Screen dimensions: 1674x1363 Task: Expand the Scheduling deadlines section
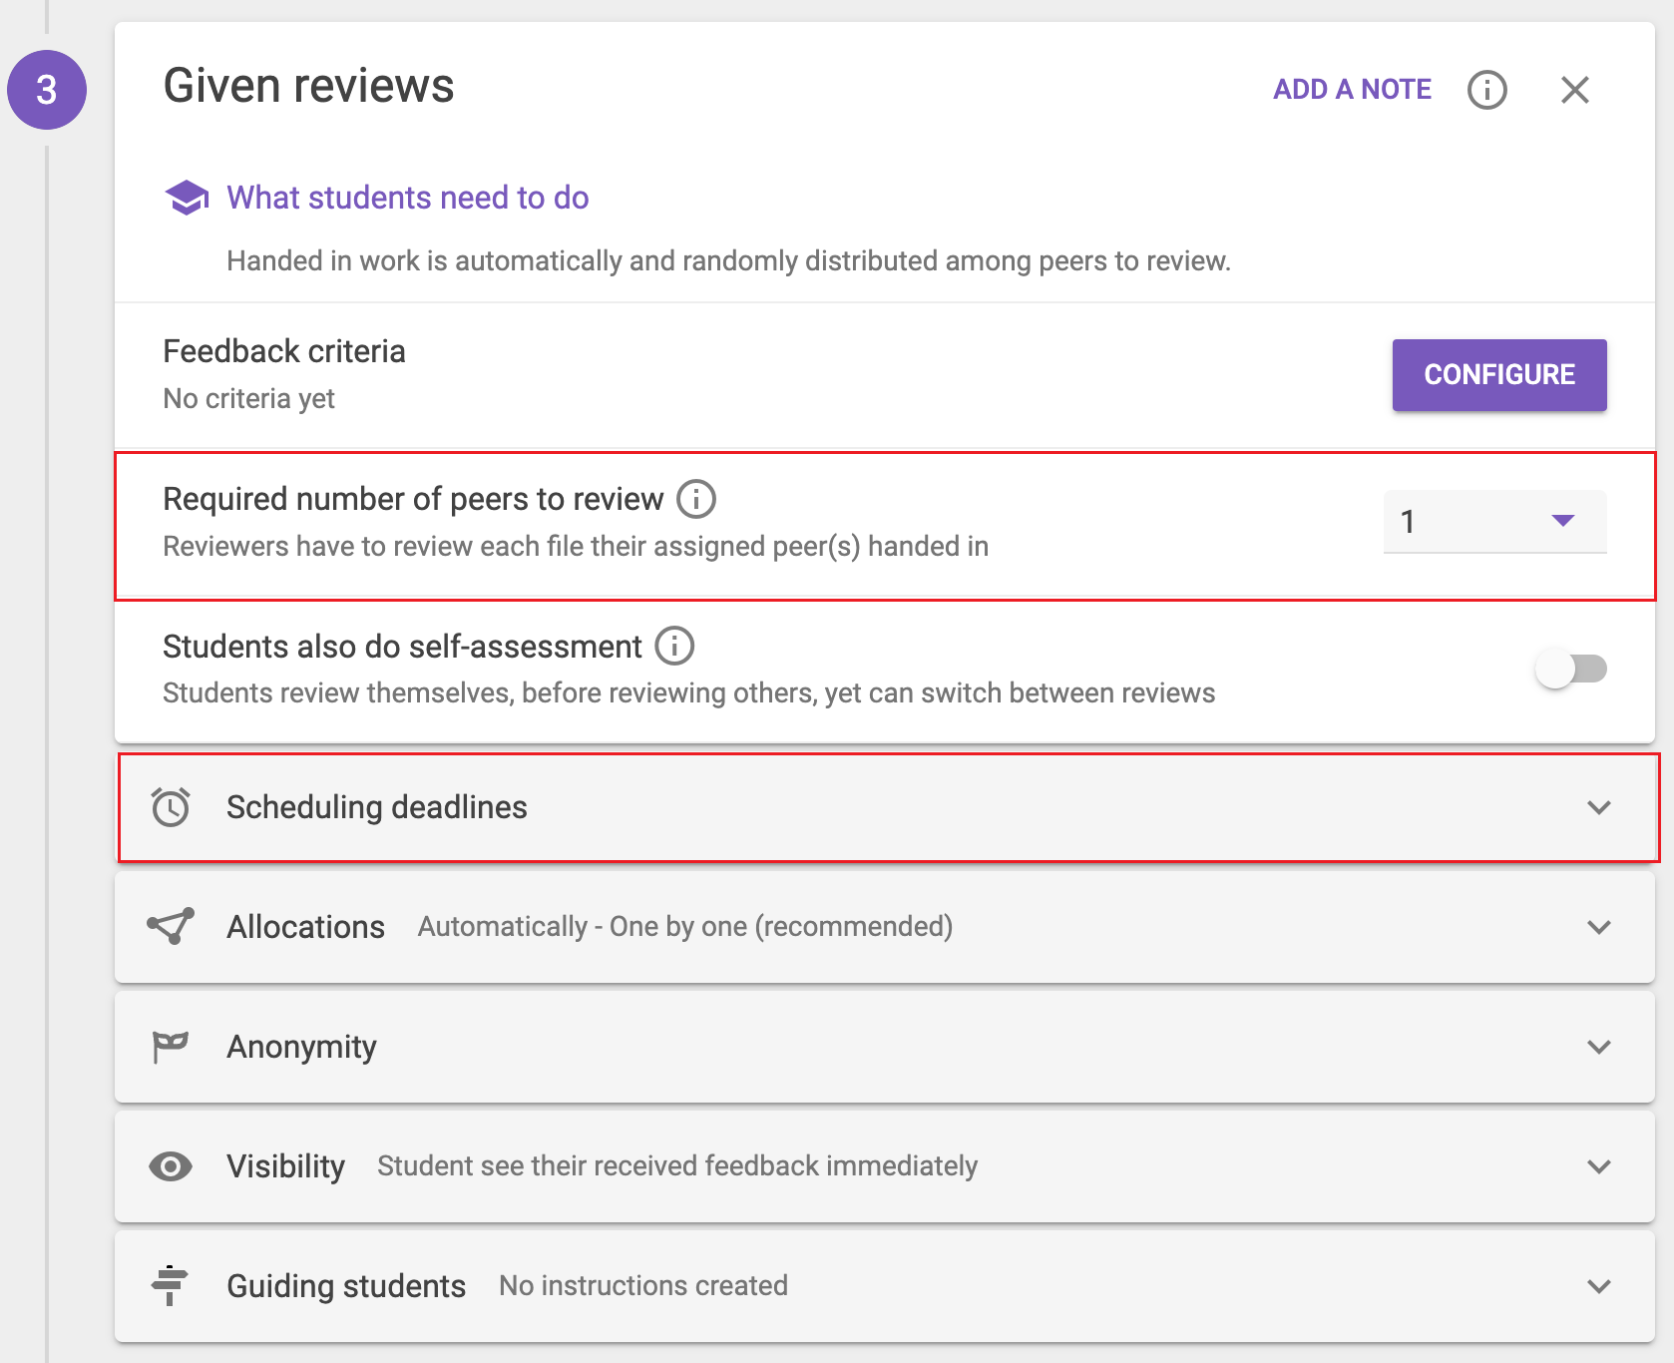pyautogui.click(x=1598, y=807)
